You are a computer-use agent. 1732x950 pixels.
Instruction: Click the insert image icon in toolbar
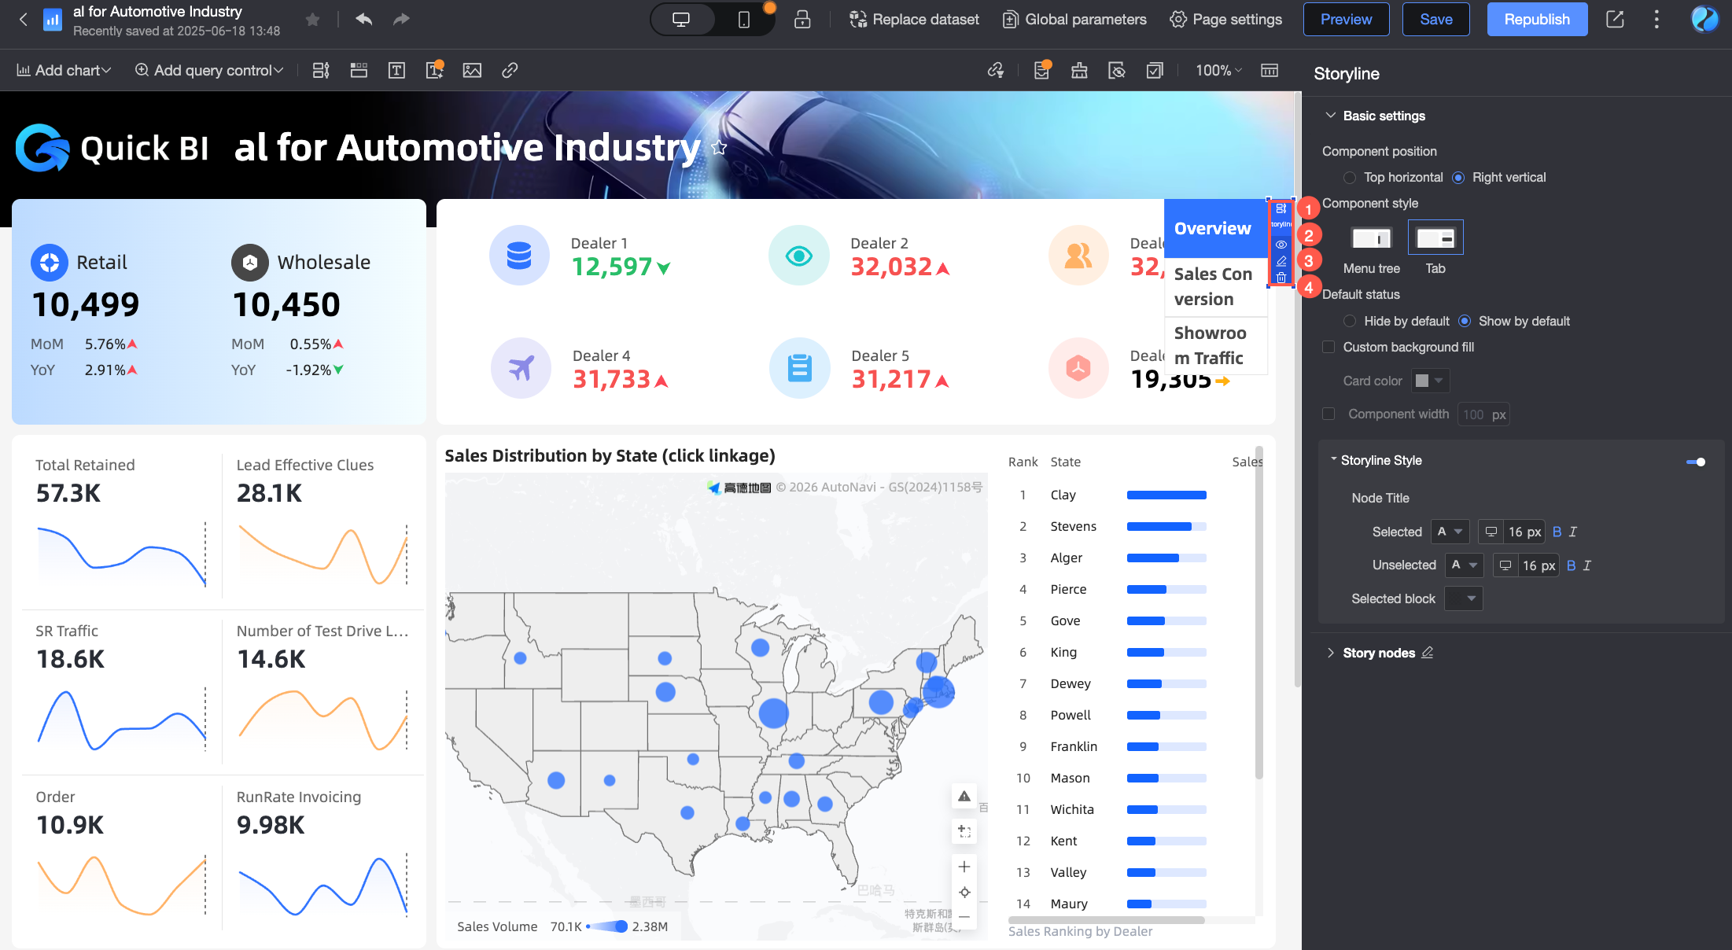(472, 71)
